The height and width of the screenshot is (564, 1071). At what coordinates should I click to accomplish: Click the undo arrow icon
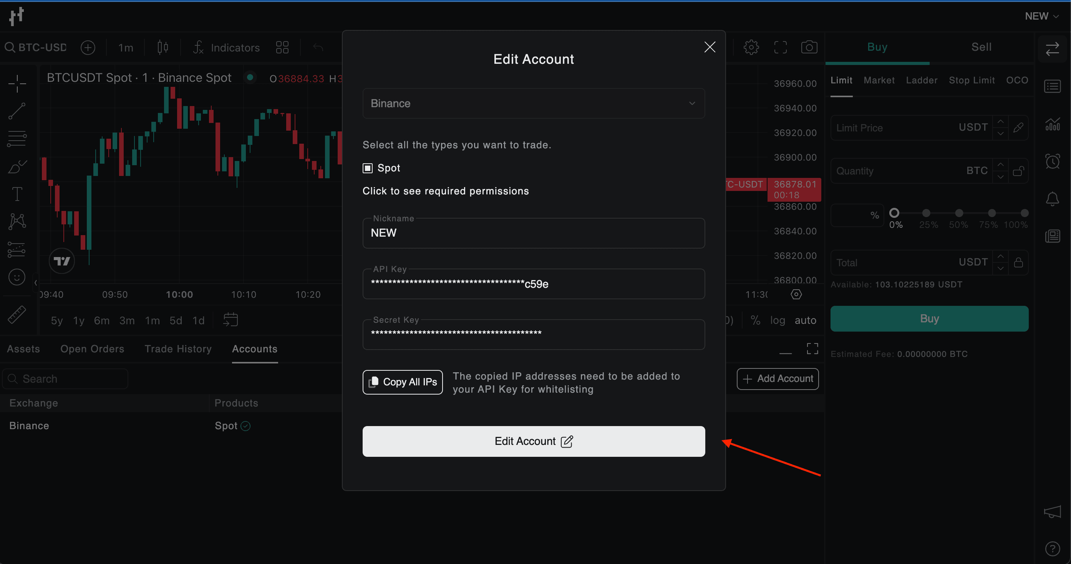pyautogui.click(x=318, y=47)
